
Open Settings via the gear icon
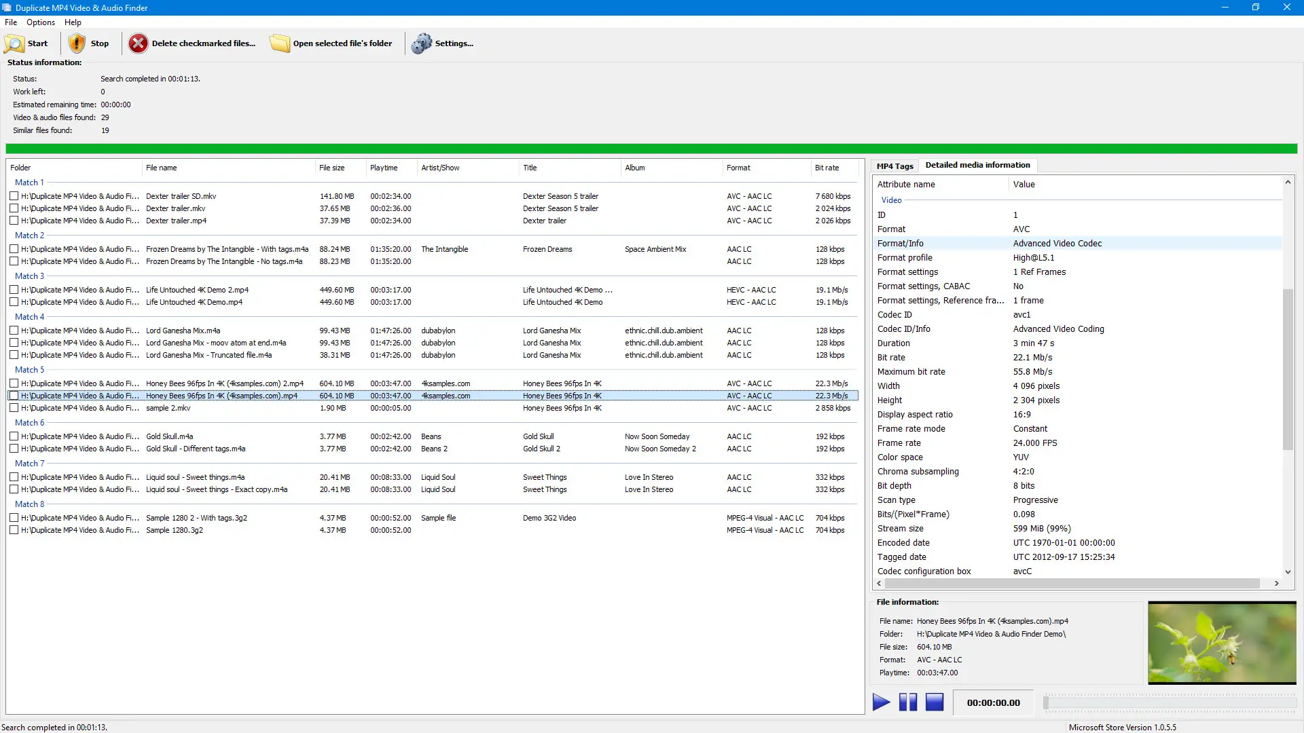tap(421, 43)
